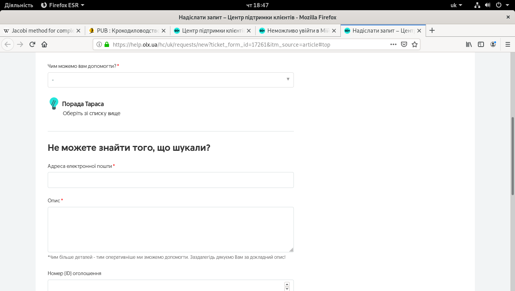The image size is (515, 291).
Task: Open page actions three-dot menu
Action: click(393, 44)
